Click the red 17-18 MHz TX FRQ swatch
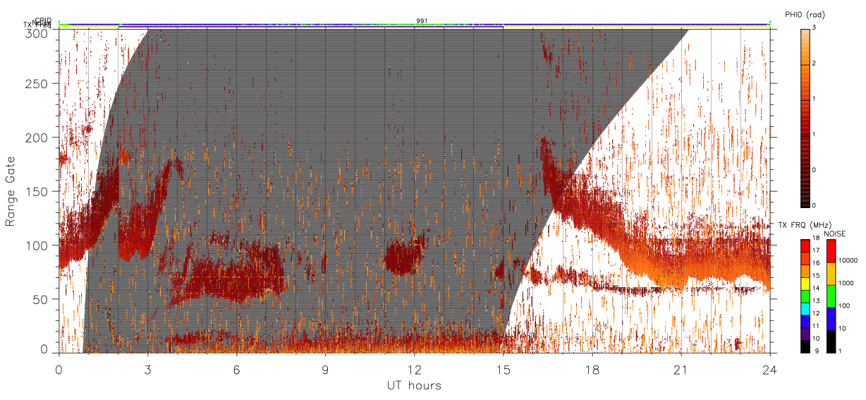Viewport: 866px width, 400px height. pyautogui.click(x=805, y=246)
